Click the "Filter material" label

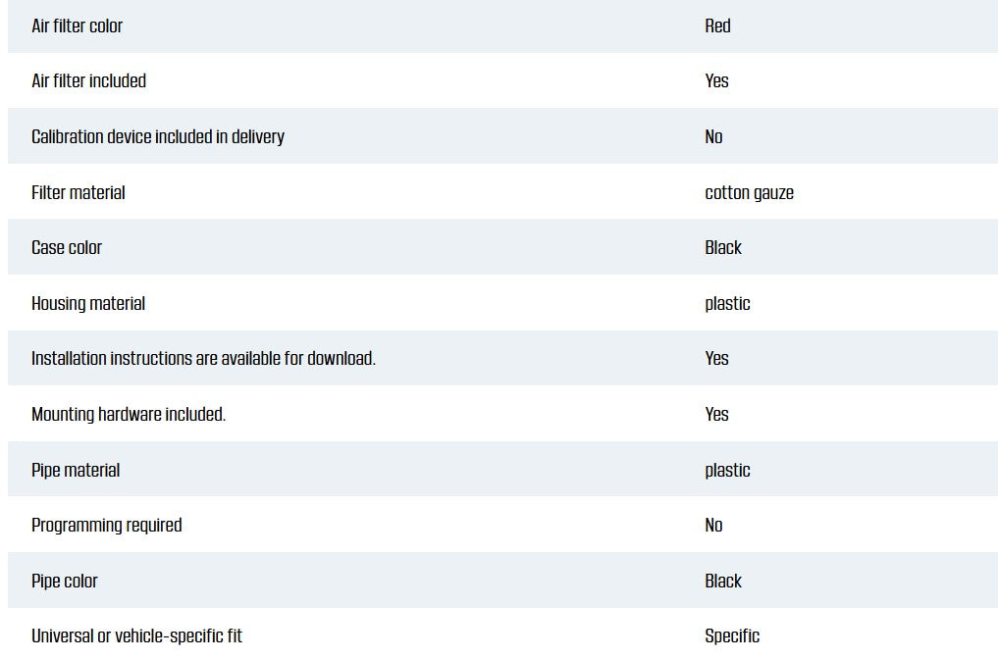tap(79, 193)
